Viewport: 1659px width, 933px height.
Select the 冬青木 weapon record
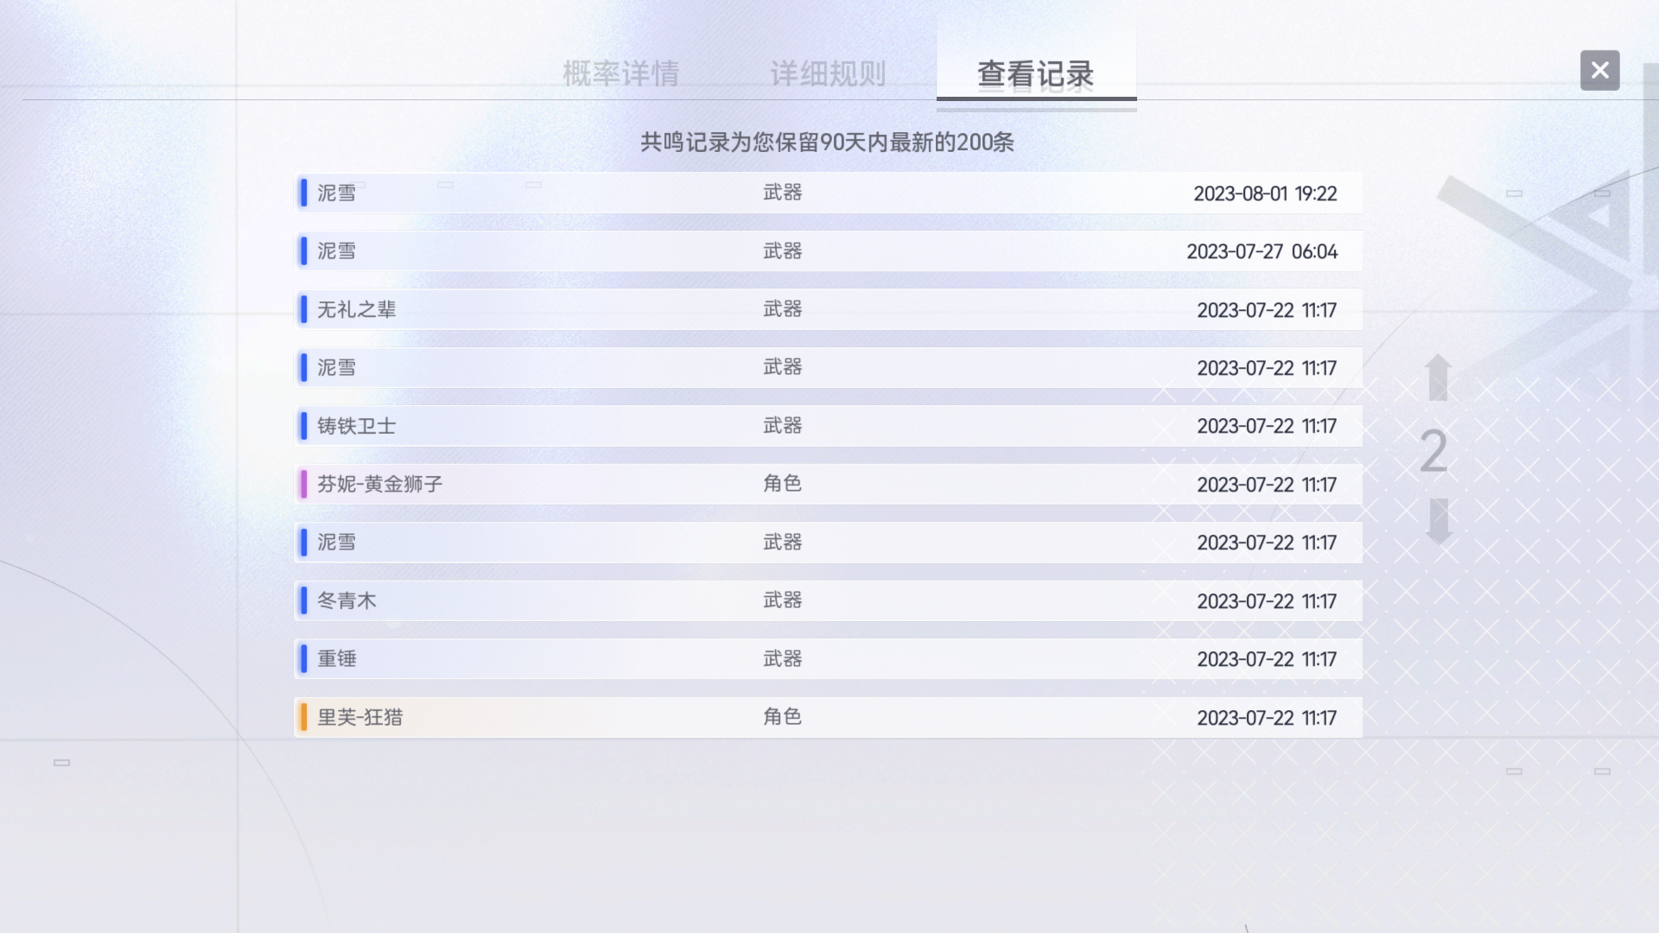[829, 601]
